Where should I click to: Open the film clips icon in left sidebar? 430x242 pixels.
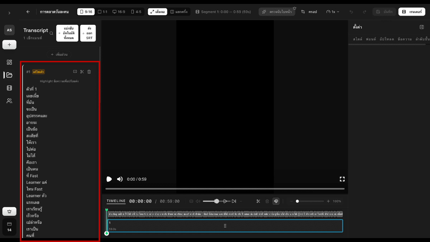point(9,88)
